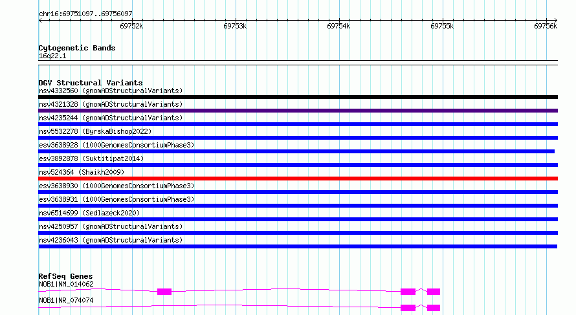This screenshot has width=576, height=315.
Task: Select the blue nsv4235244 variant bar
Action: pyautogui.click(x=298, y=124)
